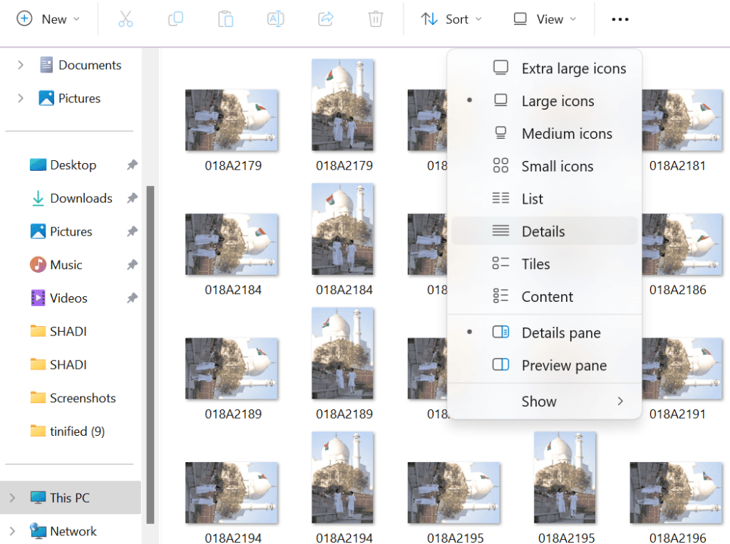Open the Share icon

coord(326,19)
